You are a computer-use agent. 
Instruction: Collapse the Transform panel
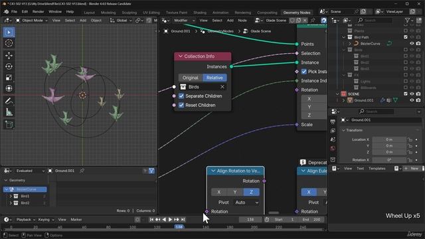[x=344, y=130]
